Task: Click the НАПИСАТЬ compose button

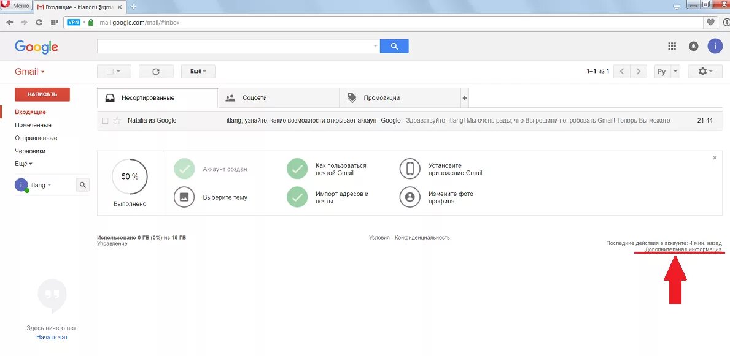Action: [42, 94]
